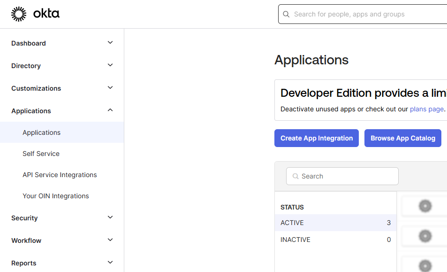Expand the Security section chevron
447x272 pixels.
click(x=110, y=217)
